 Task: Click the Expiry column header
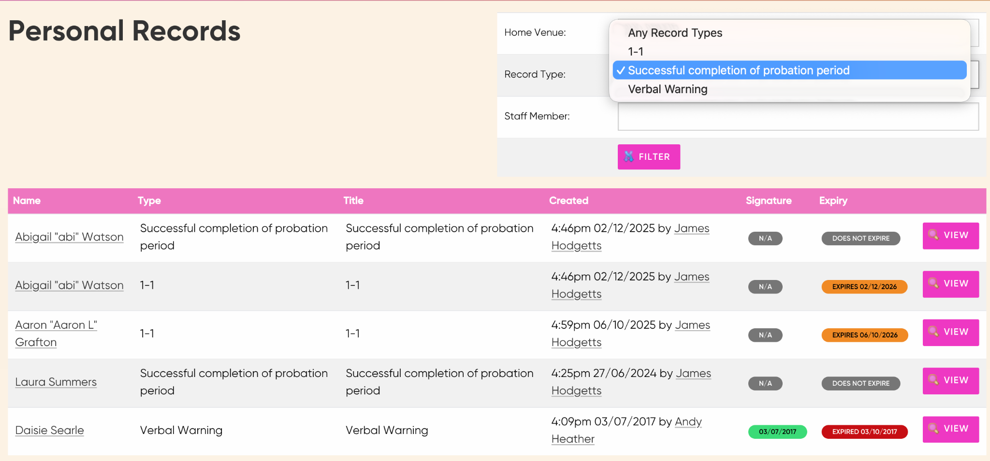click(x=833, y=201)
